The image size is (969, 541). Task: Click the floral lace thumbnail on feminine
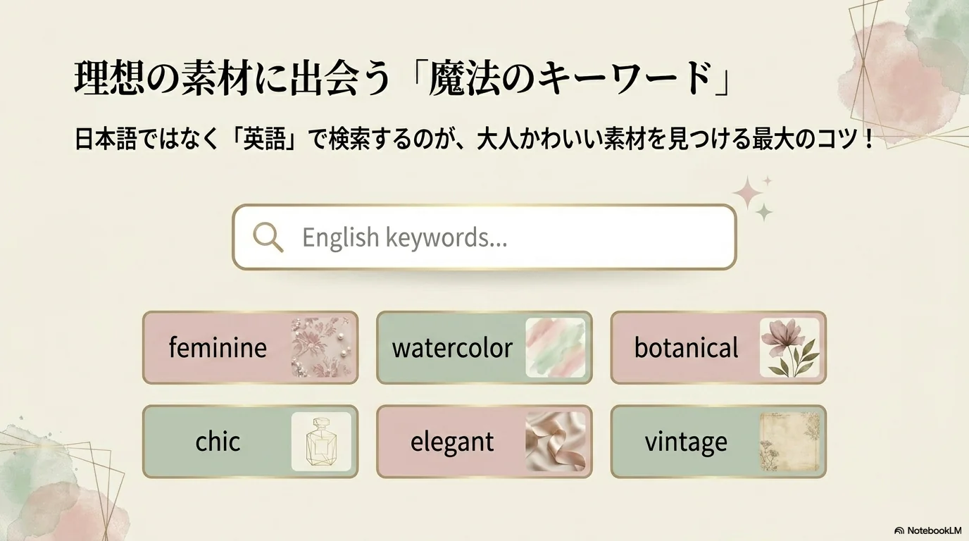(321, 347)
